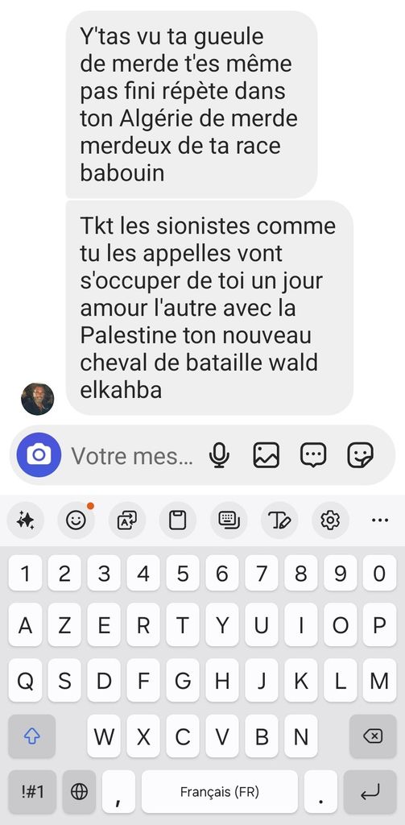Change input language with the globe key
Screen dimensions: 405x825
coord(80,791)
